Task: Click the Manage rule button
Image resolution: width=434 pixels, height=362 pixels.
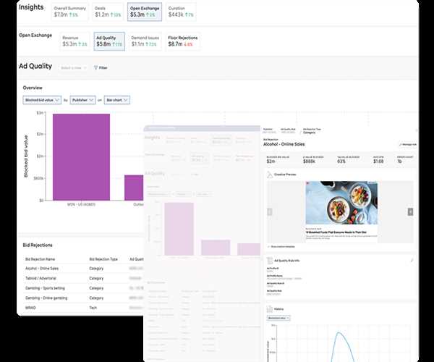Action: [407, 146]
